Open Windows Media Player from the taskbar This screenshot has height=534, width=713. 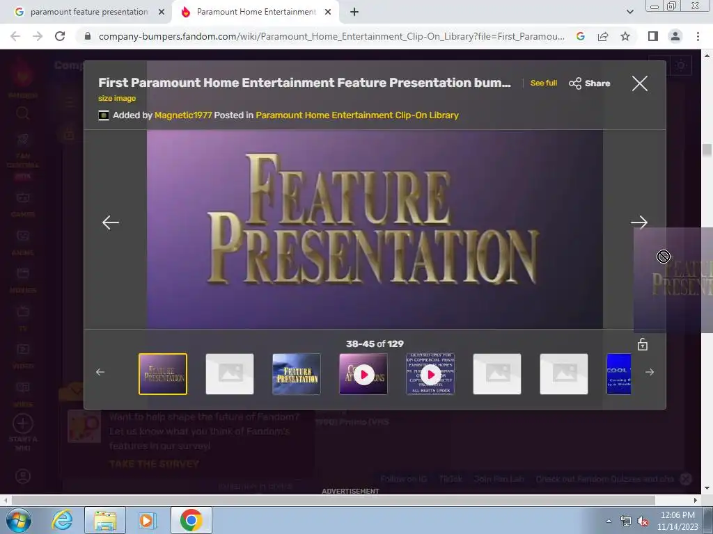coord(148,520)
